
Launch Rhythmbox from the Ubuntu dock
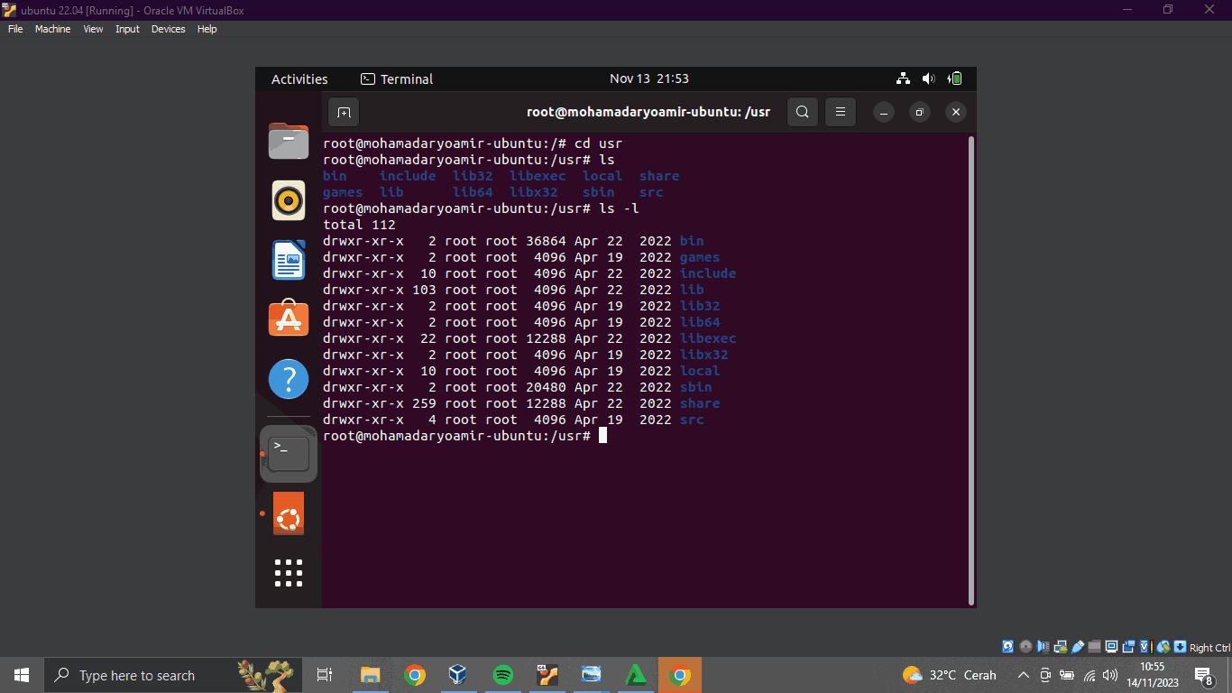(289, 200)
